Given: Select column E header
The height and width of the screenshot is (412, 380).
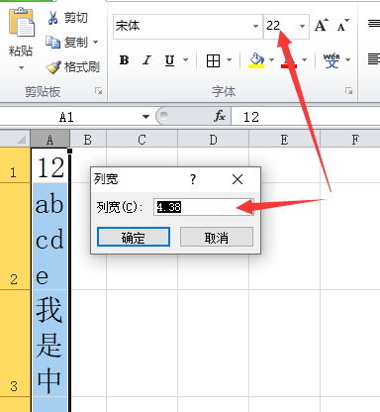Looking at the screenshot, I should pos(284,139).
